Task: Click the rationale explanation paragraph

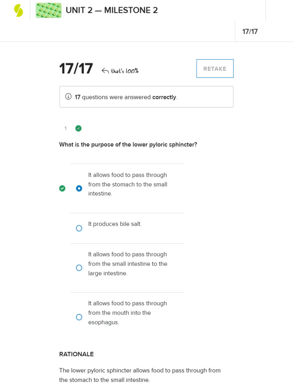Action: tap(140, 375)
